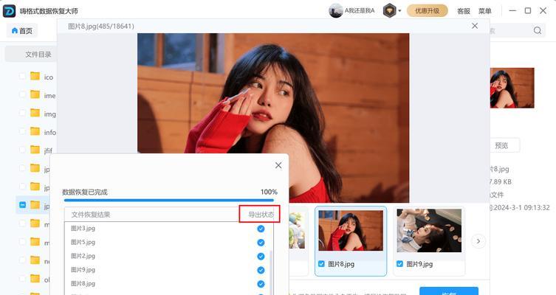Click the 导出状态 column header
The height and width of the screenshot is (295, 556).
click(260, 215)
